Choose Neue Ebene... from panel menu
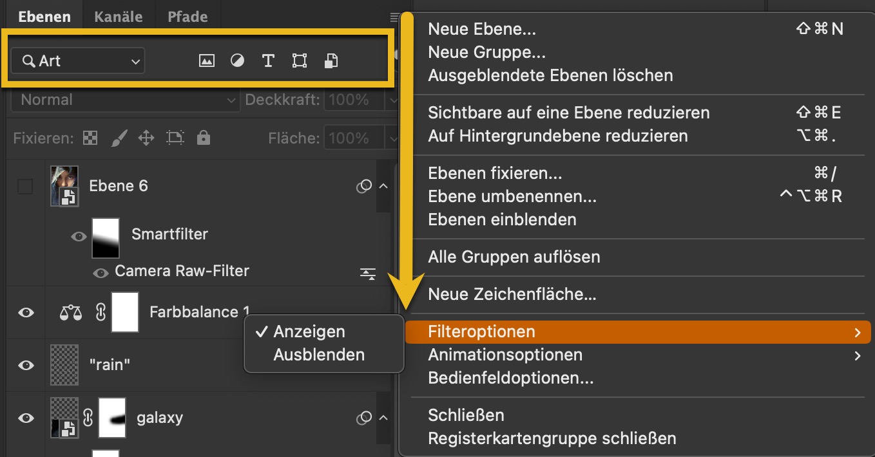This screenshot has width=875, height=457. click(x=482, y=29)
